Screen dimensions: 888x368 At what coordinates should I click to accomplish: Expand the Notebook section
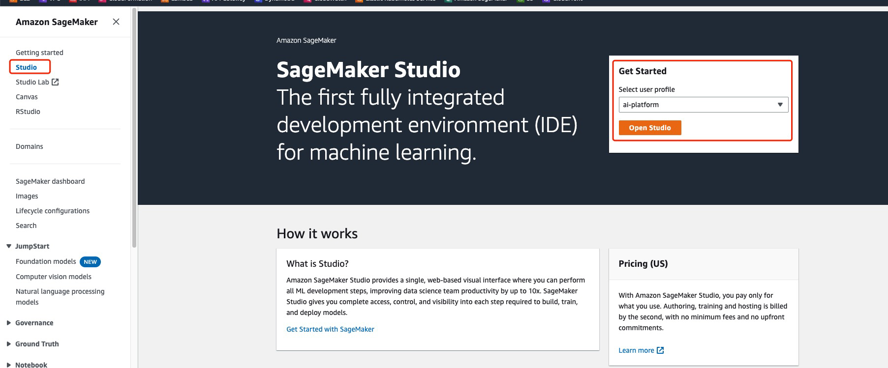(x=9, y=365)
